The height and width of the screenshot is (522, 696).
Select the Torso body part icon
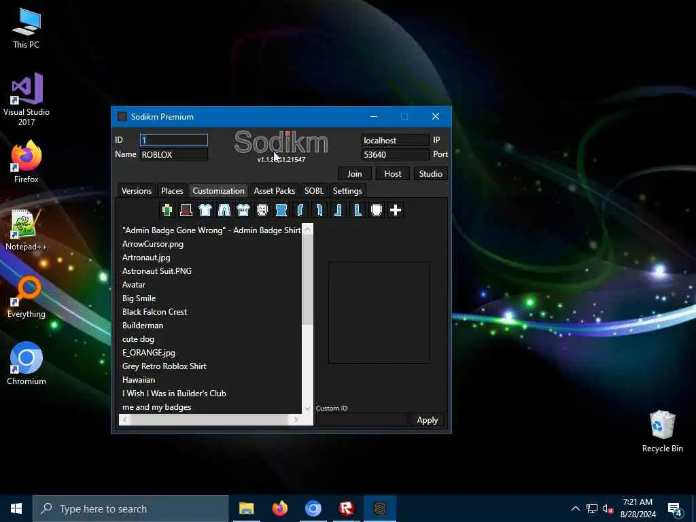coord(281,210)
